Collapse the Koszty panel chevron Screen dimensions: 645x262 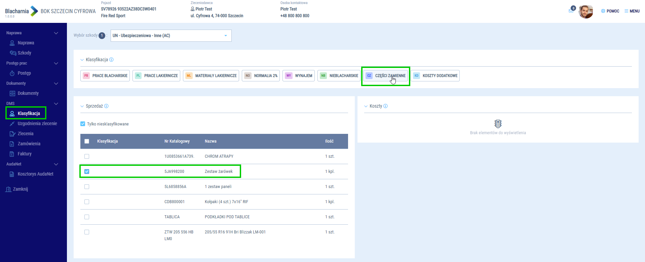point(366,106)
